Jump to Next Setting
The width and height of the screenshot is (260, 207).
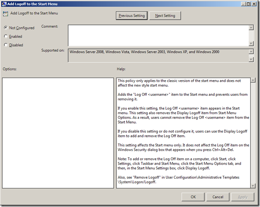tap(165, 16)
